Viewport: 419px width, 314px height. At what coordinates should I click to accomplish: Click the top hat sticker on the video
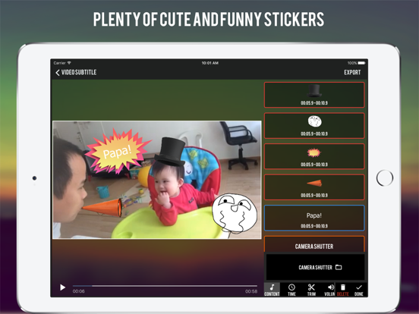170,152
